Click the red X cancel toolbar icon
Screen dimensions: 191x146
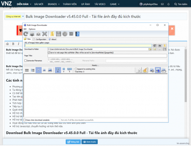click(45, 34)
